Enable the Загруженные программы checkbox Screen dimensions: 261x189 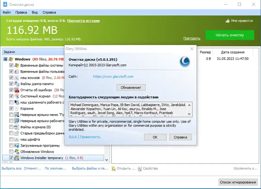click(x=11, y=145)
